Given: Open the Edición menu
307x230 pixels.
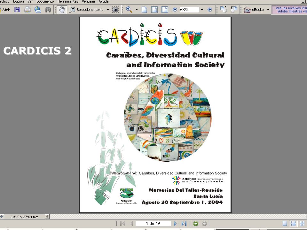Looking at the screenshot, I should click(x=19, y=2).
